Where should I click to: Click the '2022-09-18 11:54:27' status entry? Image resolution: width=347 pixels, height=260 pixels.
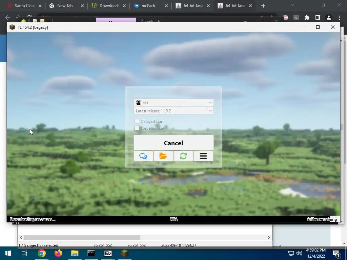click(179, 245)
